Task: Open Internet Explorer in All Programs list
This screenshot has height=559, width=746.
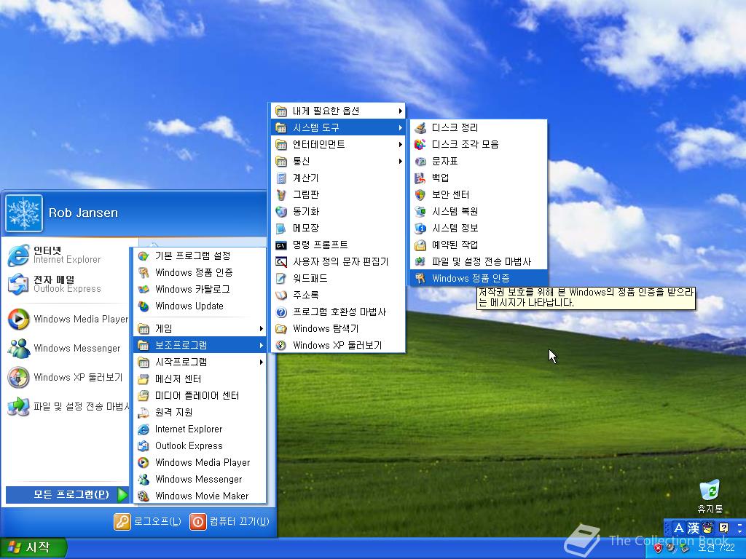Action: (199, 429)
